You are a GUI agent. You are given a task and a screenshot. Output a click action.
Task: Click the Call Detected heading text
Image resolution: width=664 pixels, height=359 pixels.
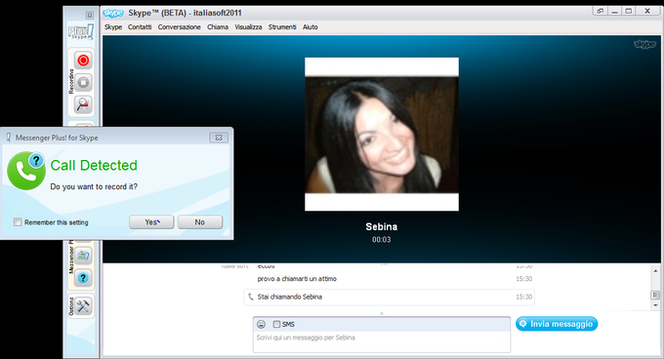click(94, 165)
